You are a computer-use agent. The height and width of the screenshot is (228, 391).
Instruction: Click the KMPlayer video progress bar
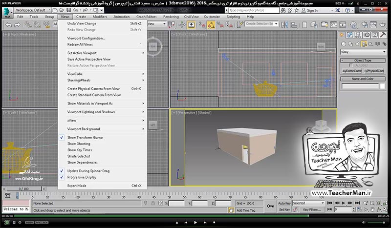tap(195, 216)
